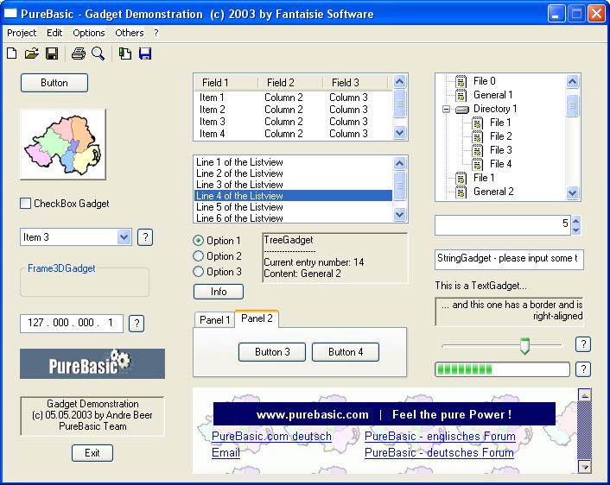This screenshot has height=485, width=610.
Task: Click the General 1 document icon in tree
Action: [461, 95]
